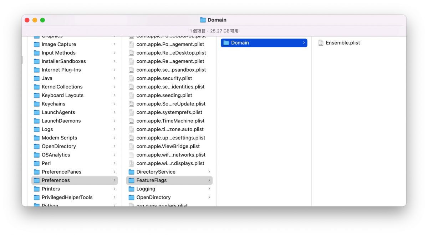Open the OpenDirectory folder in second column
Screen dimensions: 428x235
pyautogui.click(x=169, y=197)
